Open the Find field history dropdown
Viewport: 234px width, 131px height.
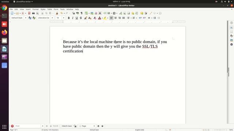pyautogui.click(x=42, y=126)
